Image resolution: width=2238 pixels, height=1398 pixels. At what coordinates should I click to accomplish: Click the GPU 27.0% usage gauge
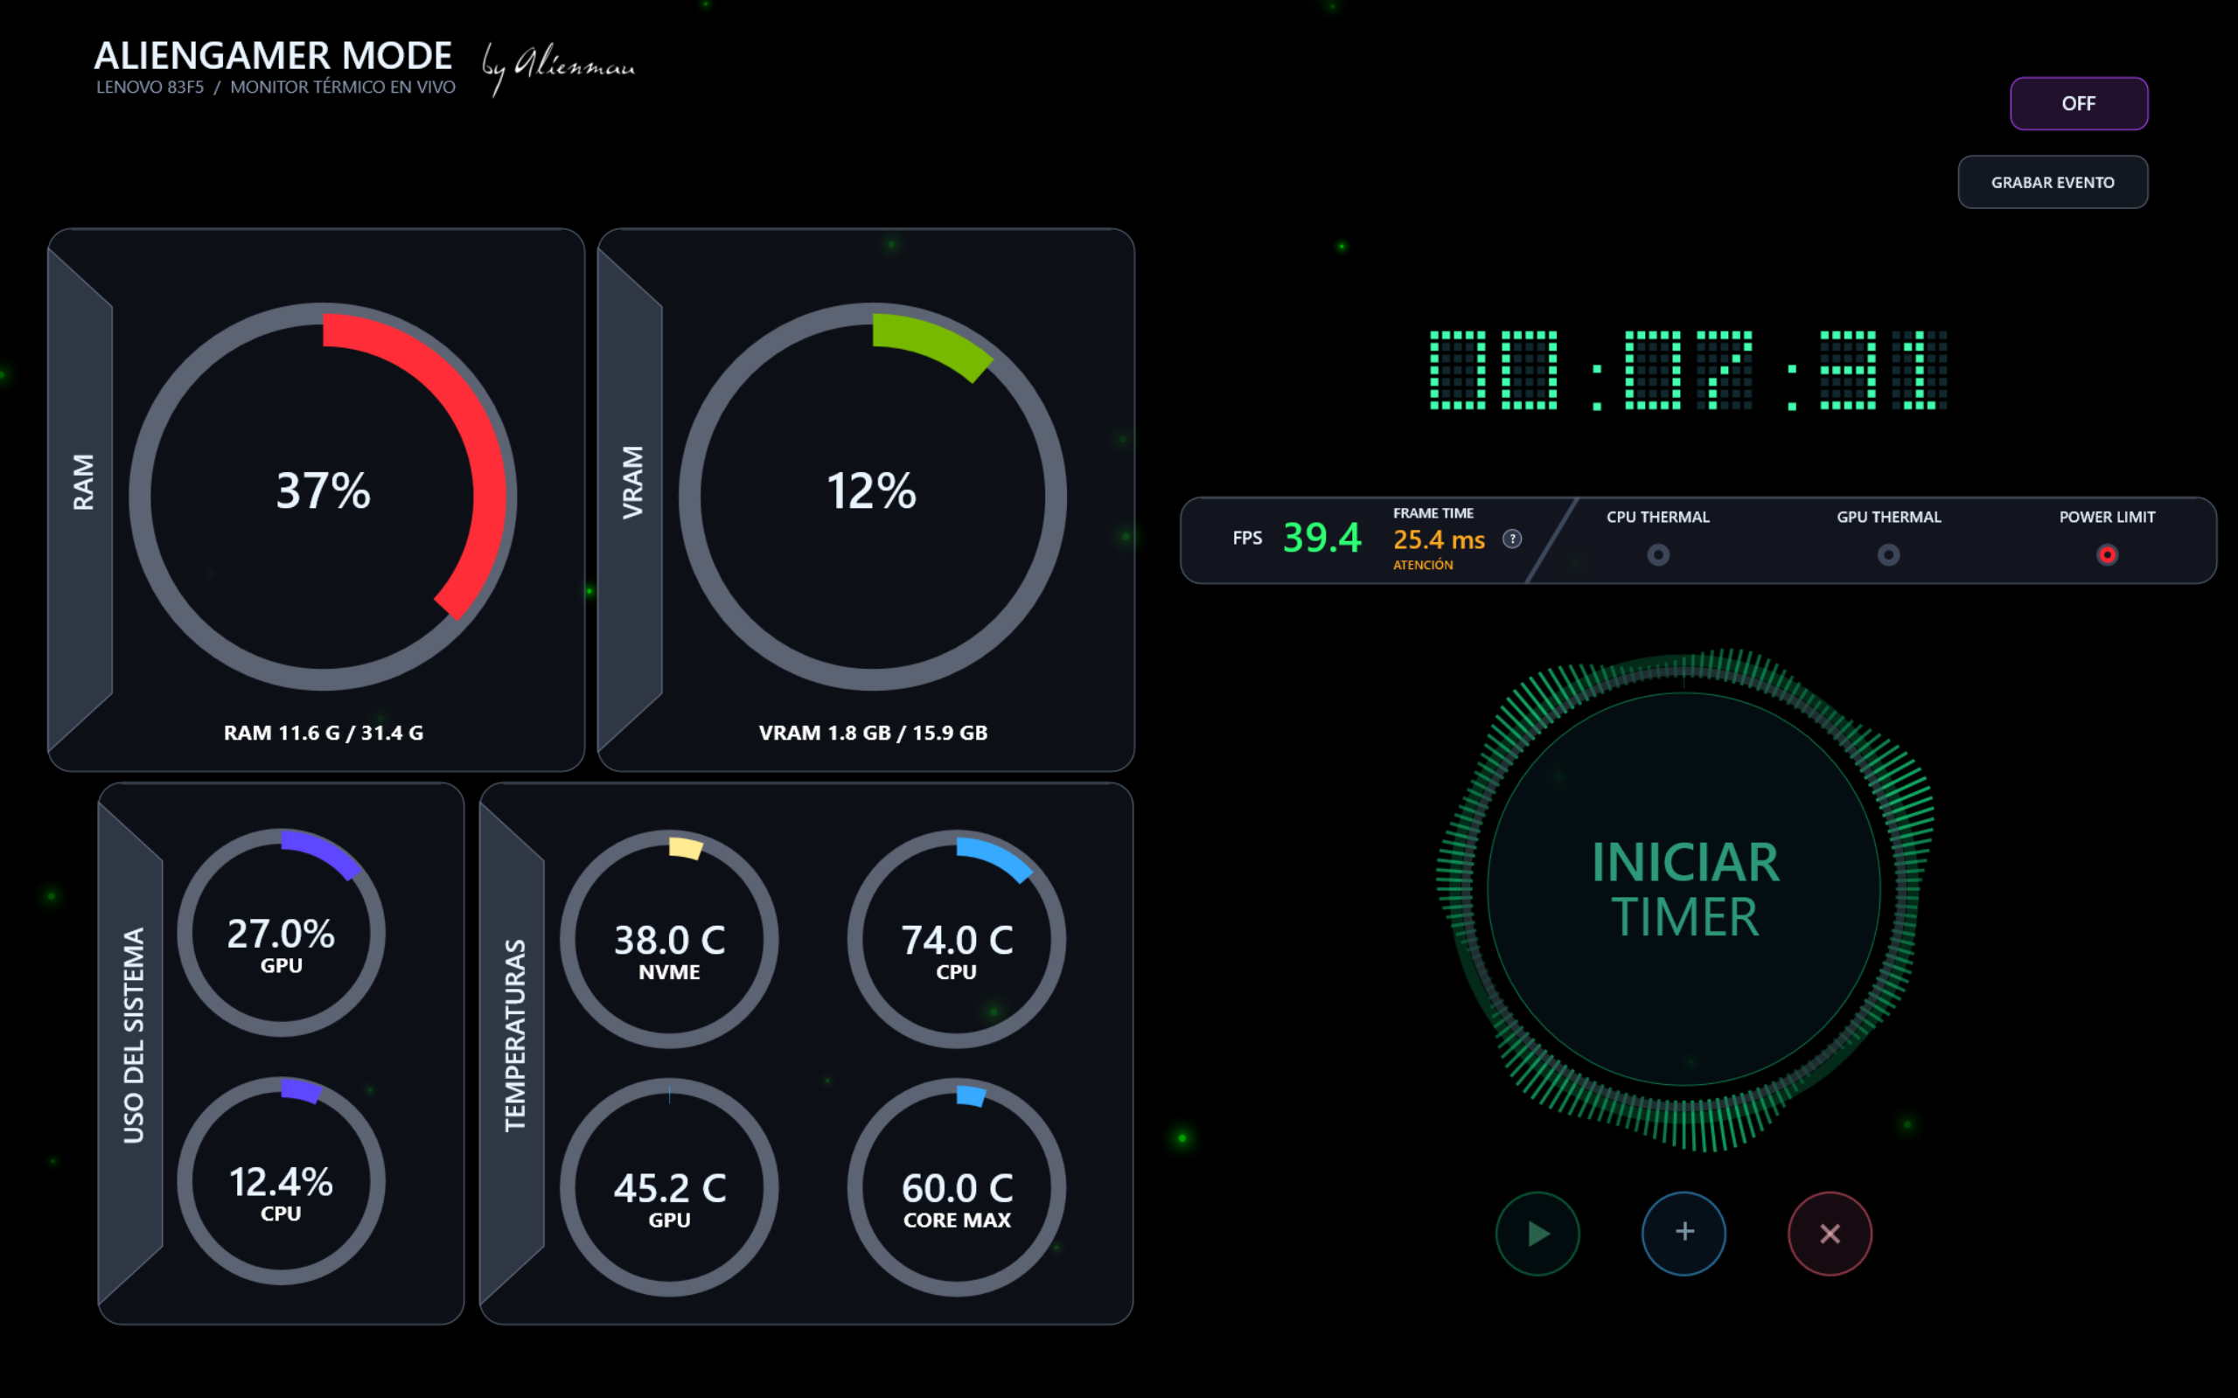pyautogui.click(x=281, y=932)
